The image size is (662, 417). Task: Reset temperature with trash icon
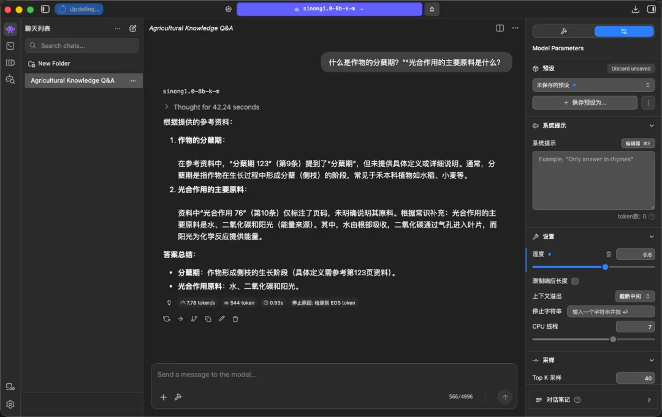coord(609,254)
